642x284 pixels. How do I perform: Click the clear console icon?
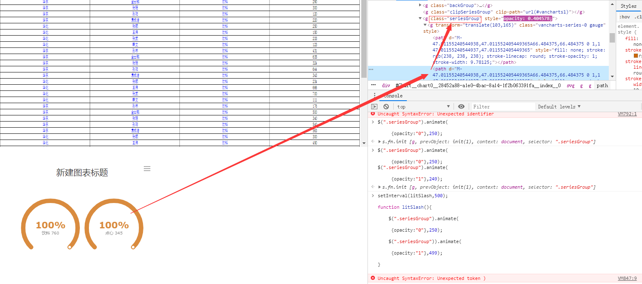(x=386, y=106)
